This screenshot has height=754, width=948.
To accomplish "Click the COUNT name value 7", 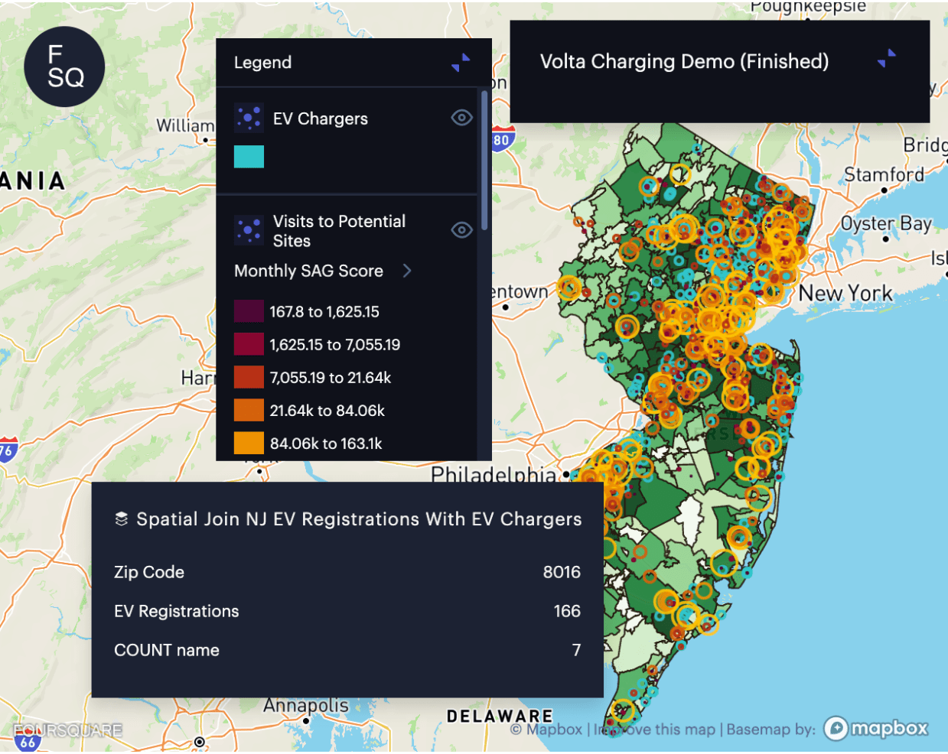I will 576,650.
